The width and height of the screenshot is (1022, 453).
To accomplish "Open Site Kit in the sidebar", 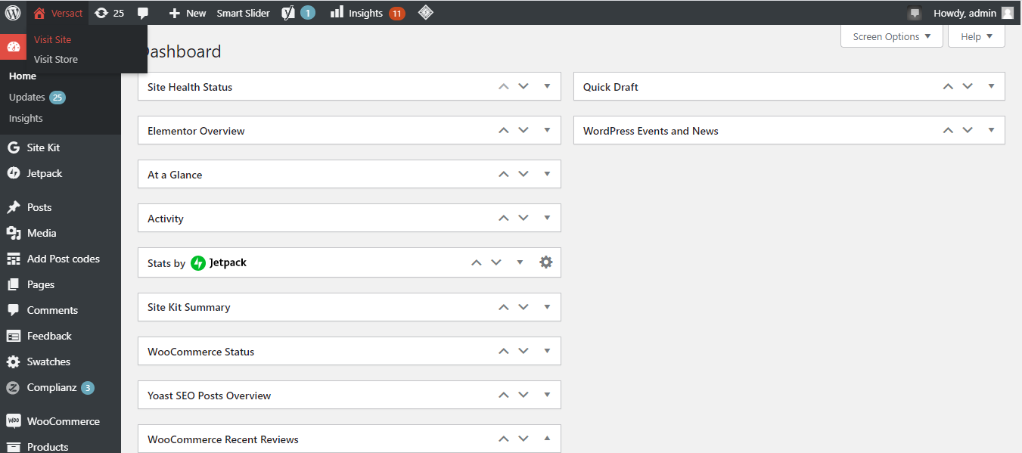I will 43,147.
